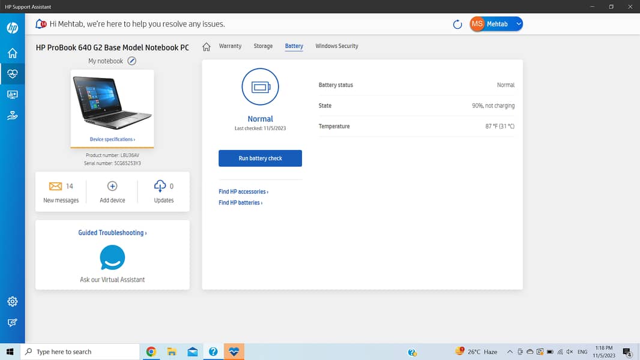Open the settings gear in the sidebar
The height and width of the screenshot is (360, 640).
click(12, 301)
